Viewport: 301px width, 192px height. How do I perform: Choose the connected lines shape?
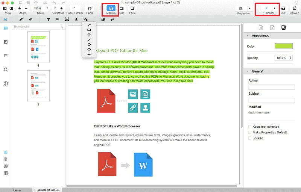(89, 45)
